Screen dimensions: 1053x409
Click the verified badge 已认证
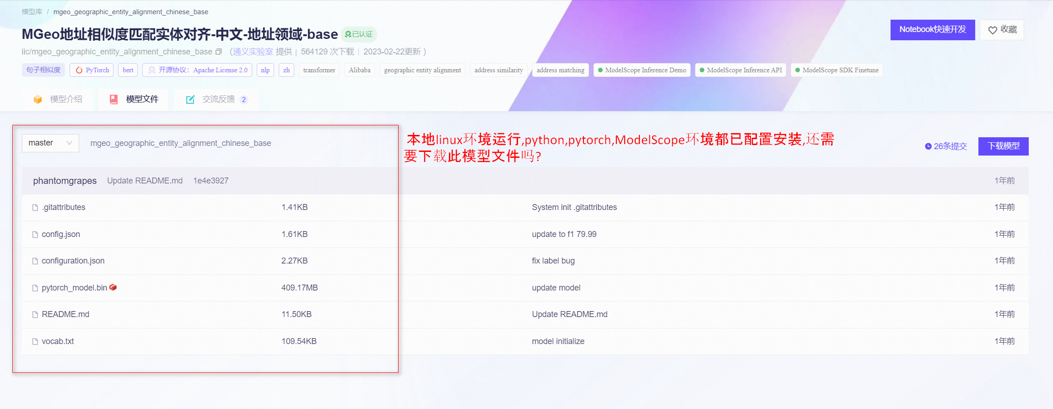pos(359,34)
